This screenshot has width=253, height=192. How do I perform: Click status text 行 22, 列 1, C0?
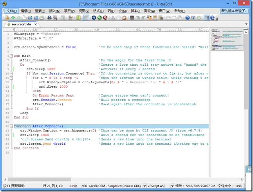point(53,186)
